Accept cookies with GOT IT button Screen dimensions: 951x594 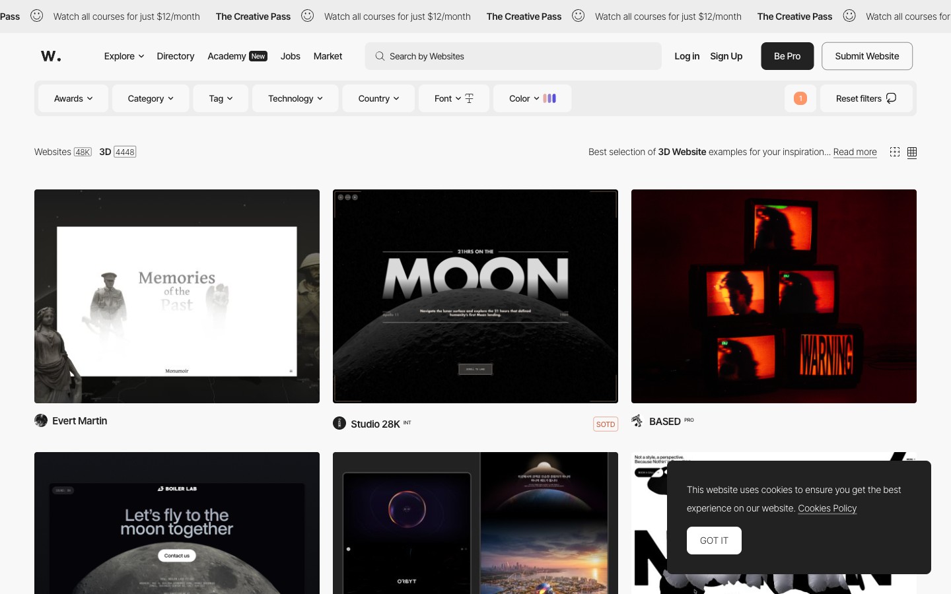tap(714, 541)
